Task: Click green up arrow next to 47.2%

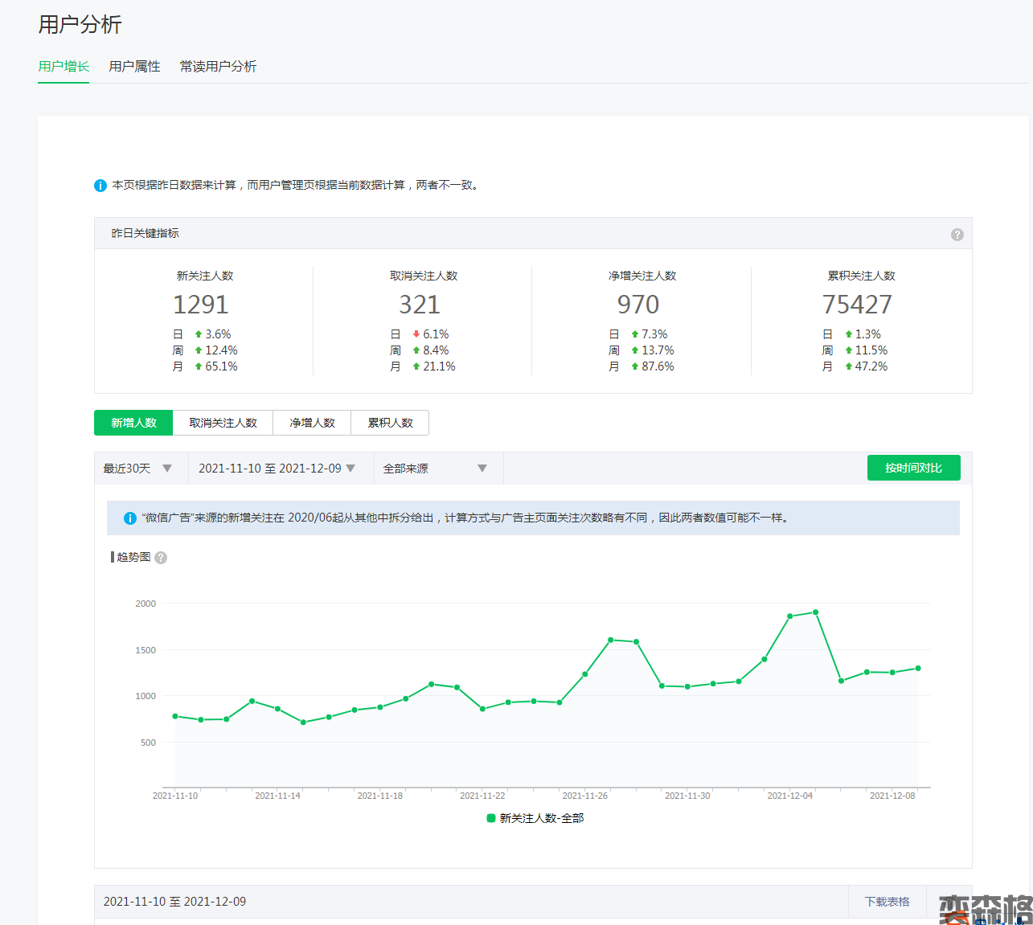Action: click(x=848, y=366)
